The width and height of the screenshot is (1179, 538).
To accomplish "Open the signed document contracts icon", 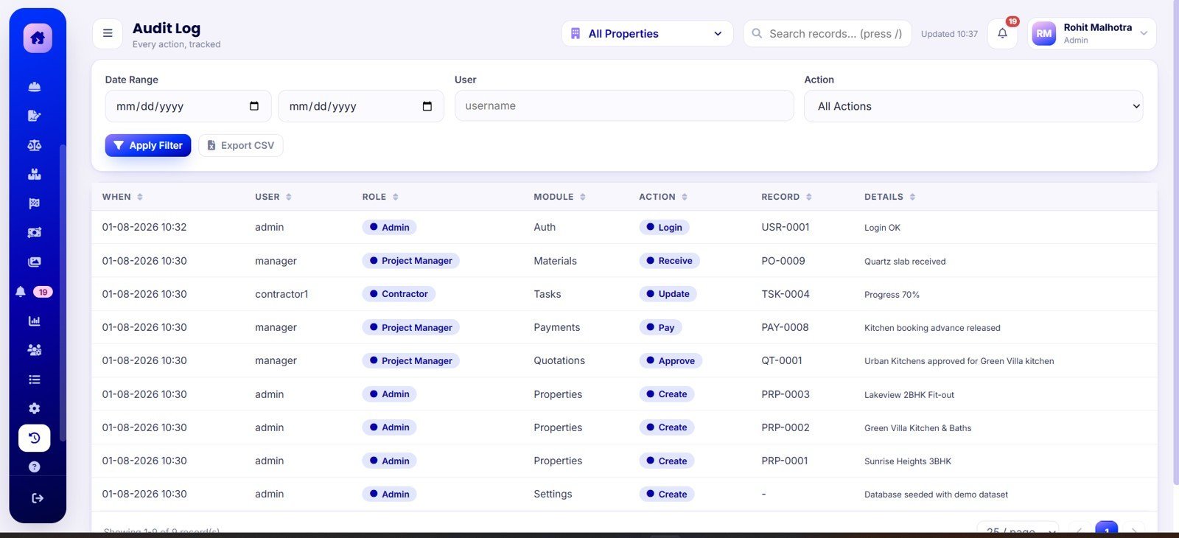I will point(34,116).
